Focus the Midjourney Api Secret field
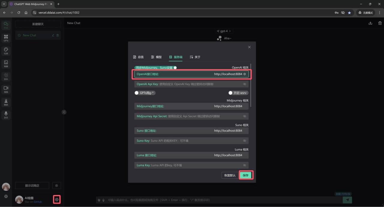 point(191,116)
